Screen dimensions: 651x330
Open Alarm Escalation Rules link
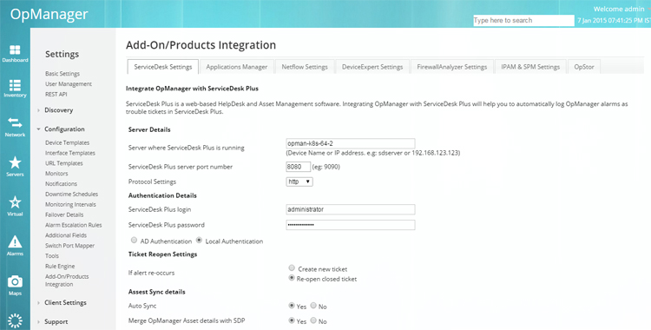tap(74, 225)
